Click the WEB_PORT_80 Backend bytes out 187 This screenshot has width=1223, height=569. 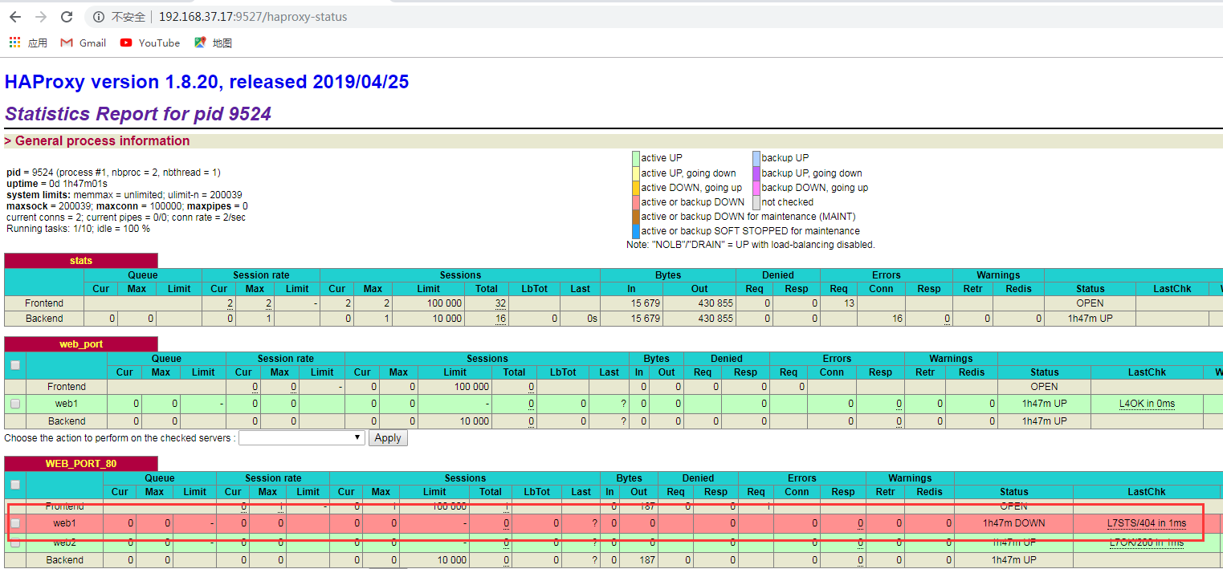point(639,560)
